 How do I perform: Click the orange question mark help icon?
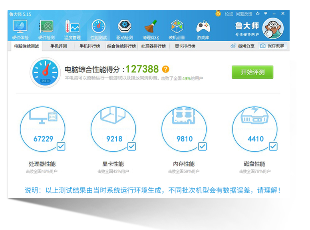click(166, 69)
